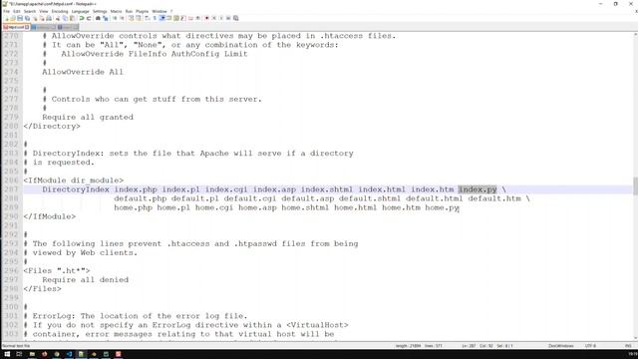
Task: Create a new document with the New icon
Action: pyautogui.click(x=7, y=18)
